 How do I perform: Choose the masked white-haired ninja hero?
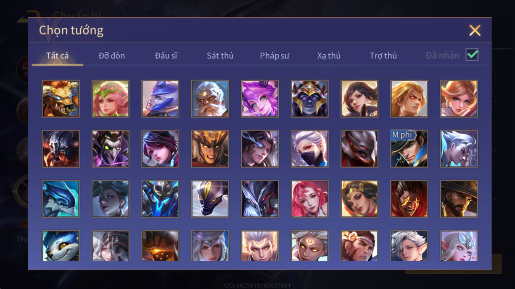coord(309,148)
